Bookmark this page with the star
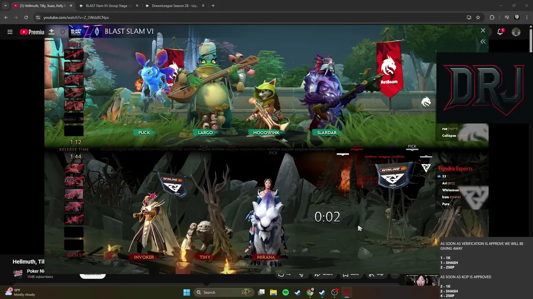The width and height of the screenshot is (533, 299). coord(478,17)
